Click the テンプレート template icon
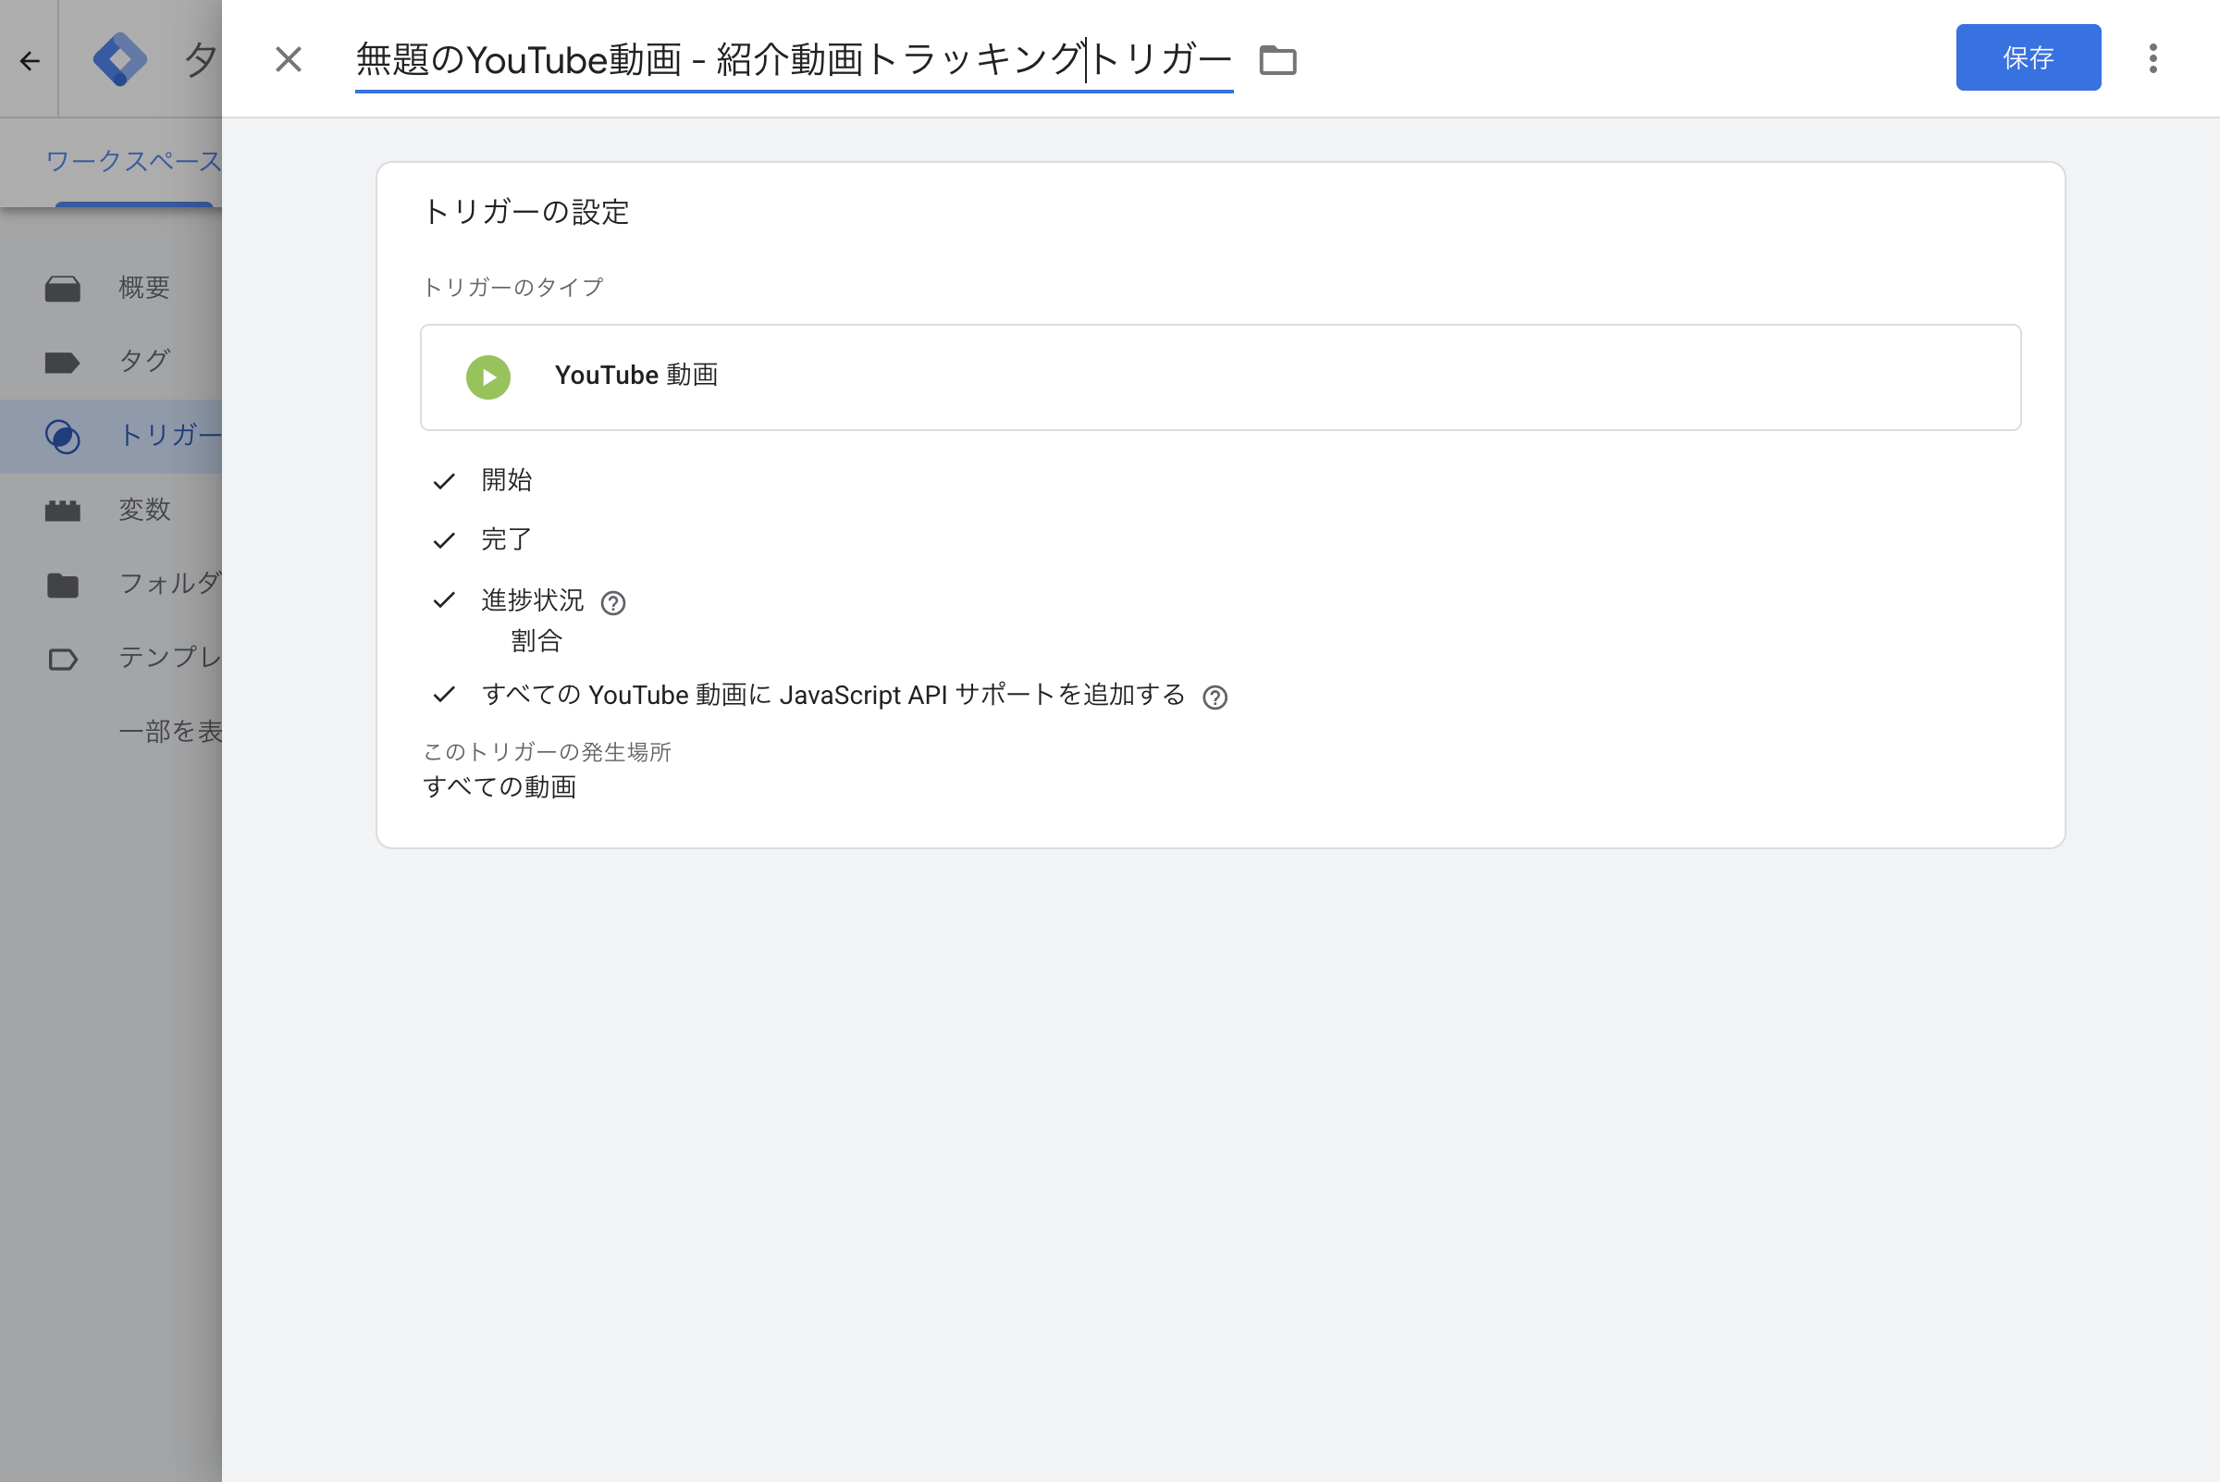Screen dimensions: 2220x1482 pos(62,659)
